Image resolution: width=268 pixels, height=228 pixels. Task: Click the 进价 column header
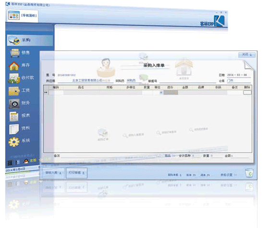click(x=171, y=87)
